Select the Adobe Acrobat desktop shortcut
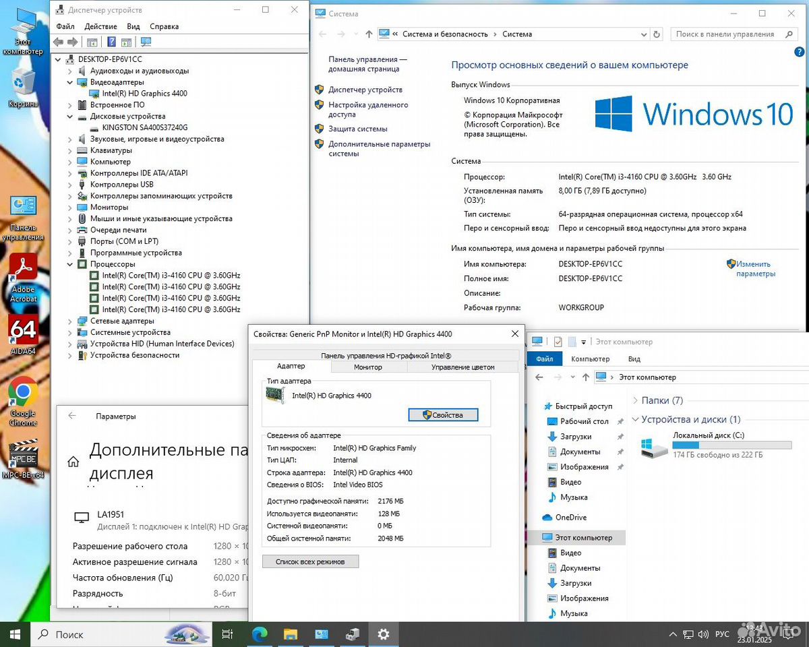 (x=23, y=278)
